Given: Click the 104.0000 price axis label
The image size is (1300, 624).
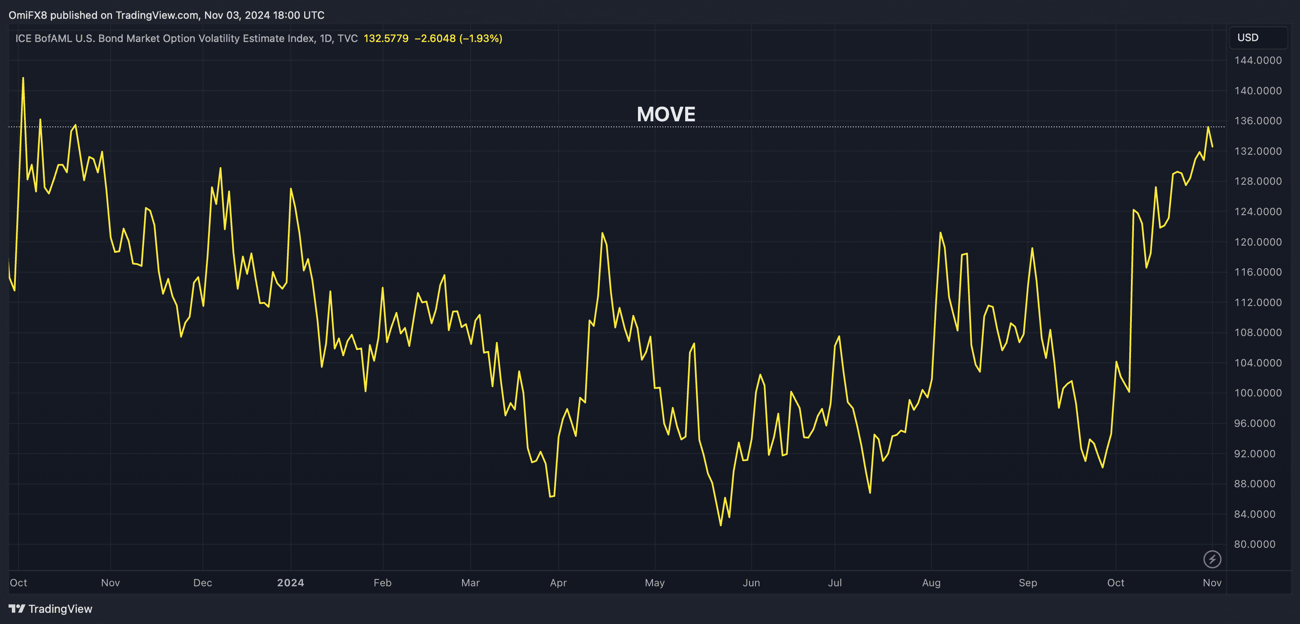Looking at the screenshot, I should pos(1258,363).
